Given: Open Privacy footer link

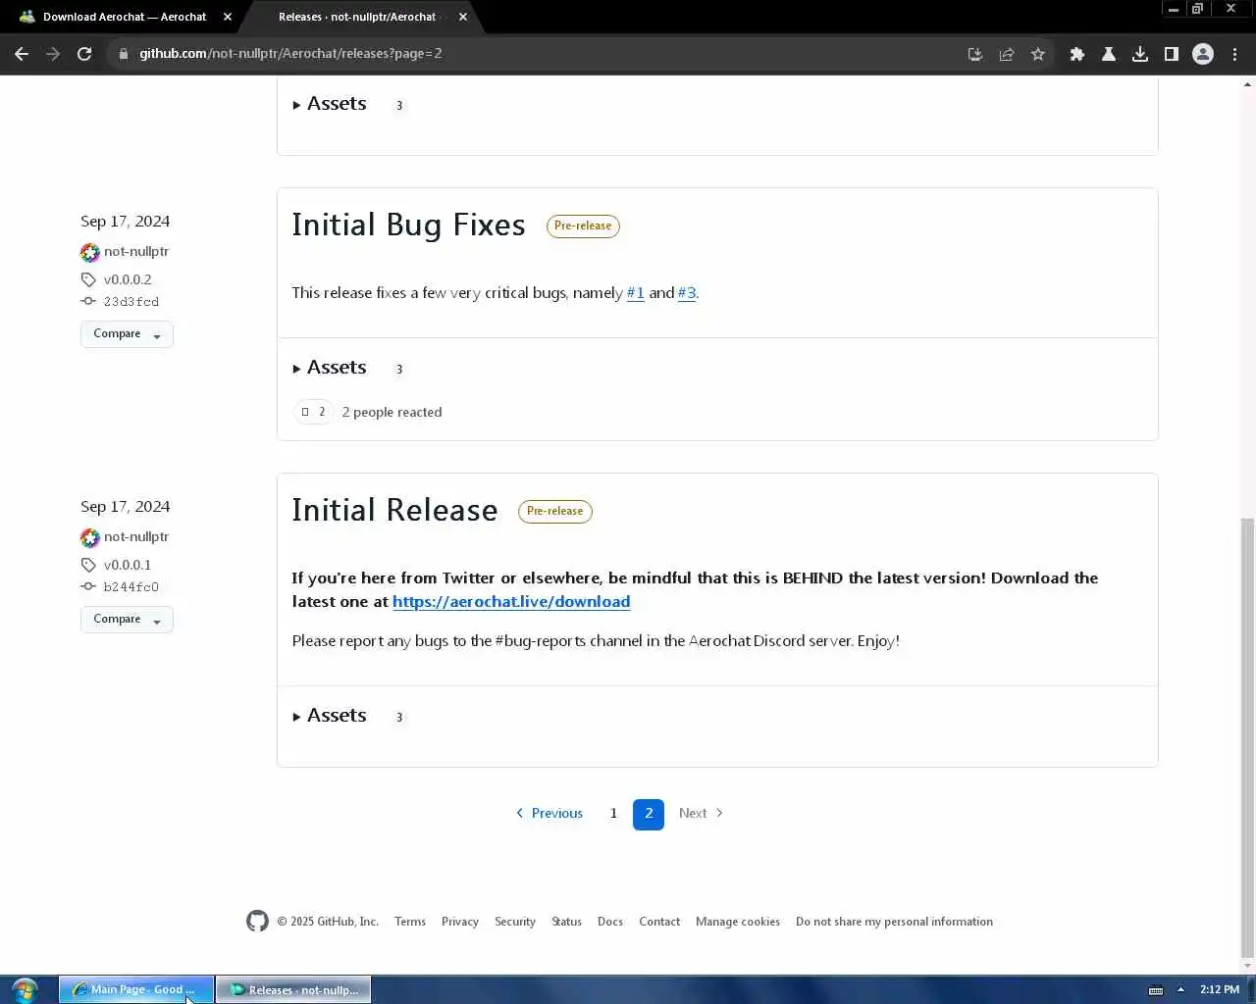Looking at the screenshot, I should 460,922.
